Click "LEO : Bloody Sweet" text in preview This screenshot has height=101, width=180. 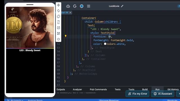30,50
